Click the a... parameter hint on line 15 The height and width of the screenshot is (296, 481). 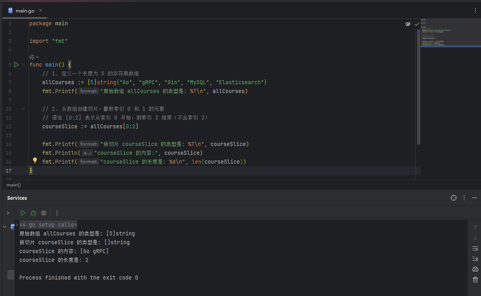(x=88, y=153)
